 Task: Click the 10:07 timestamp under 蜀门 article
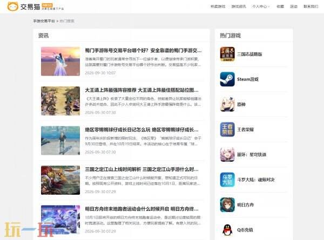tap(100, 73)
